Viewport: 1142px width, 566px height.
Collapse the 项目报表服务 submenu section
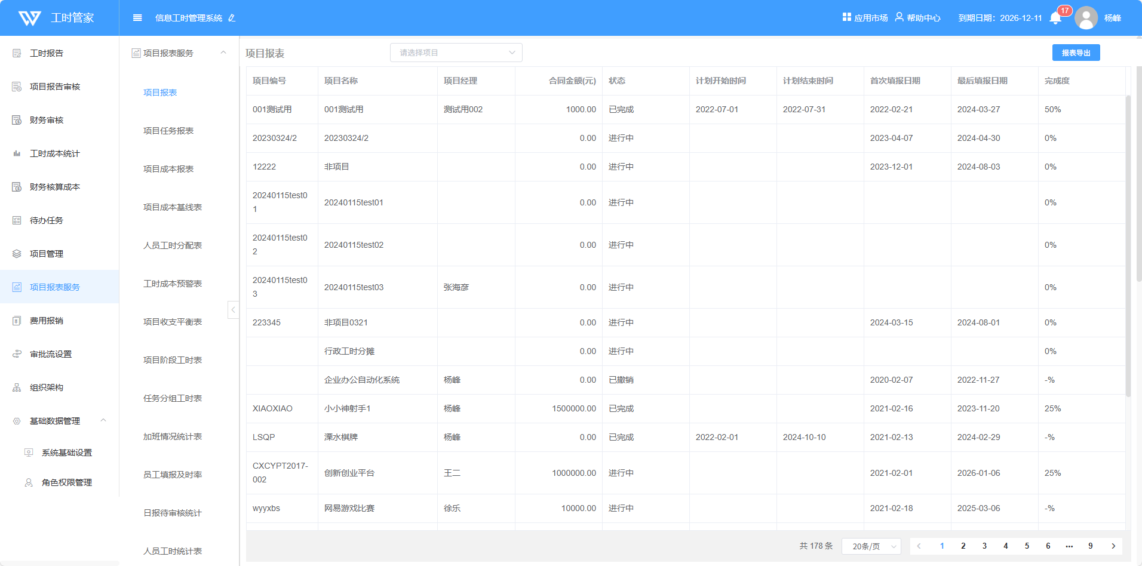pyautogui.click(x=223, y=53)
